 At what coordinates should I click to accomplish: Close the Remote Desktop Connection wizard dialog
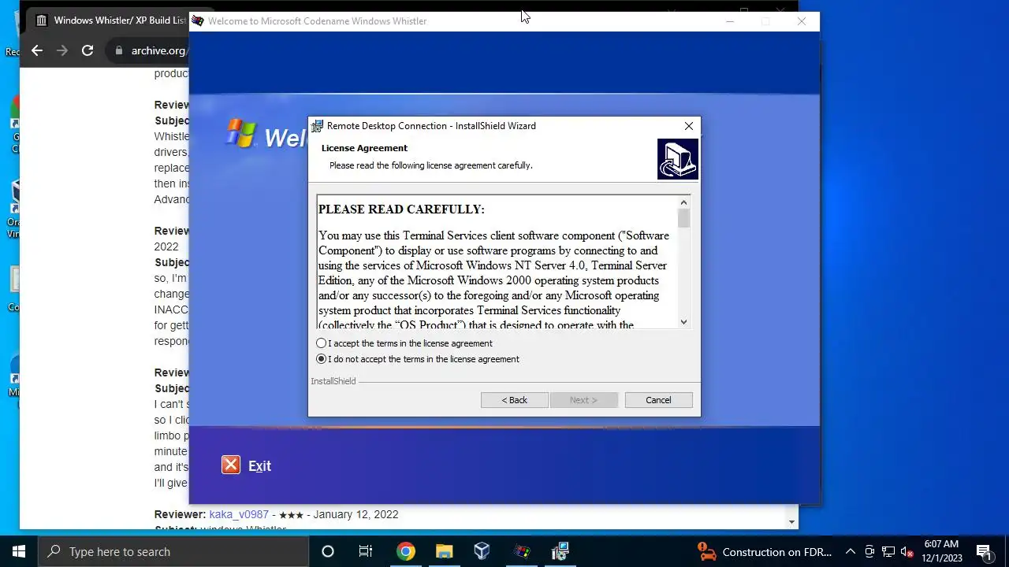tap(689, 126)
